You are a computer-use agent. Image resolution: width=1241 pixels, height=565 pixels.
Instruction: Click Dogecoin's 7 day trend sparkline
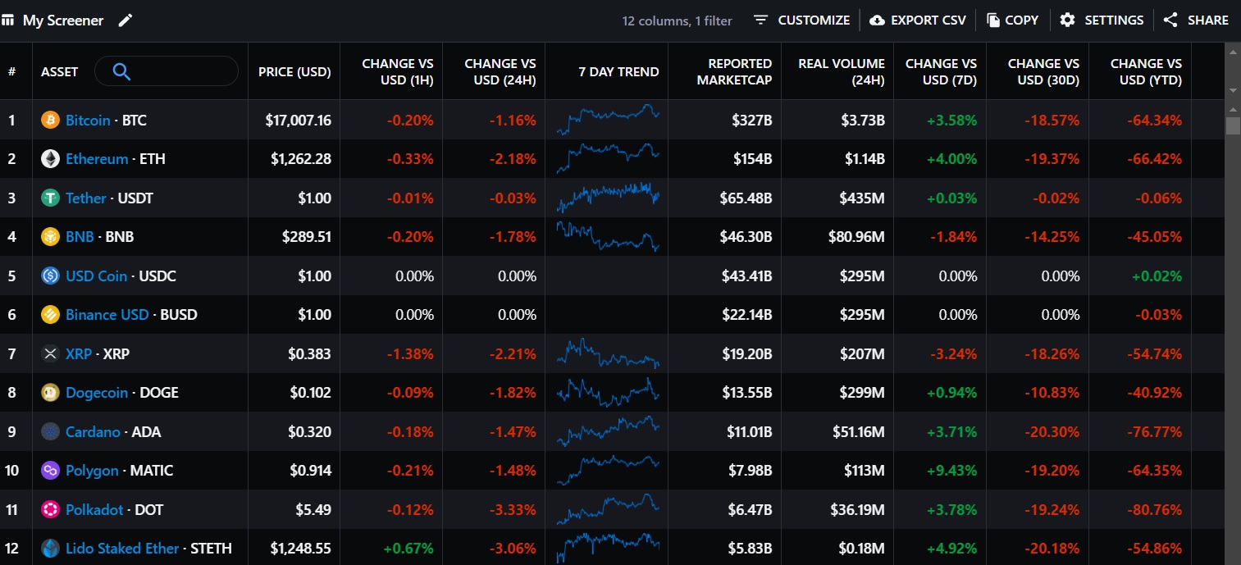[608, 392]
